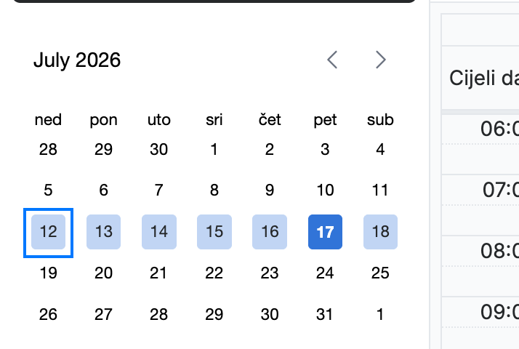Select July 22 in calendar grid
Image resolution: width=519 pixels, height=349 pixels.
pos(214,273)
